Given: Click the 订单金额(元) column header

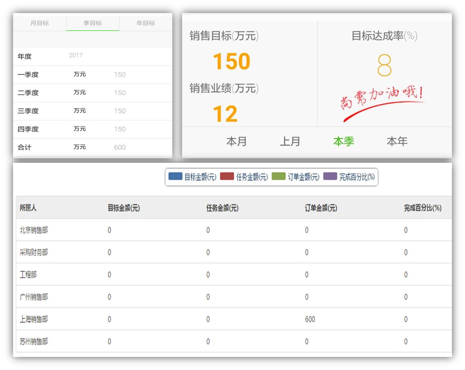Looking at the screenshot, I should 321,208.
